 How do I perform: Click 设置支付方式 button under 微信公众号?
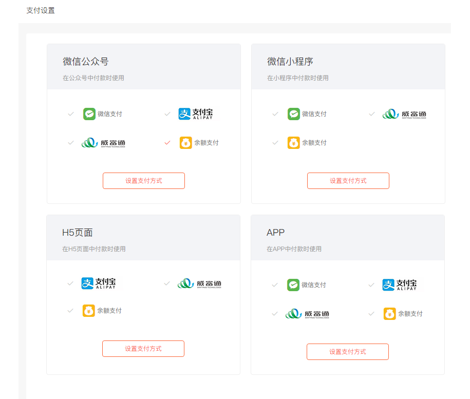click(x=144, y=181)
